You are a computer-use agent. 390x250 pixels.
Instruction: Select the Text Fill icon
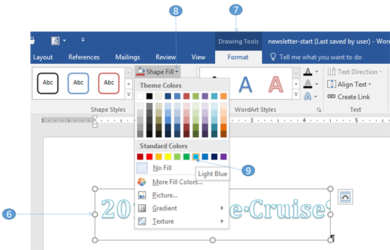pyautogui.click(x=308, y=72)
